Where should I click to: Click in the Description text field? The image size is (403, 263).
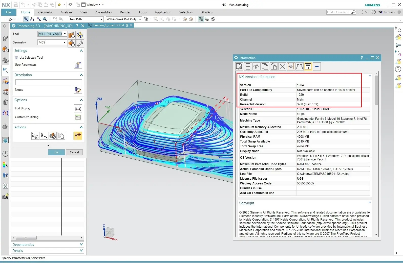coord(49,82)
